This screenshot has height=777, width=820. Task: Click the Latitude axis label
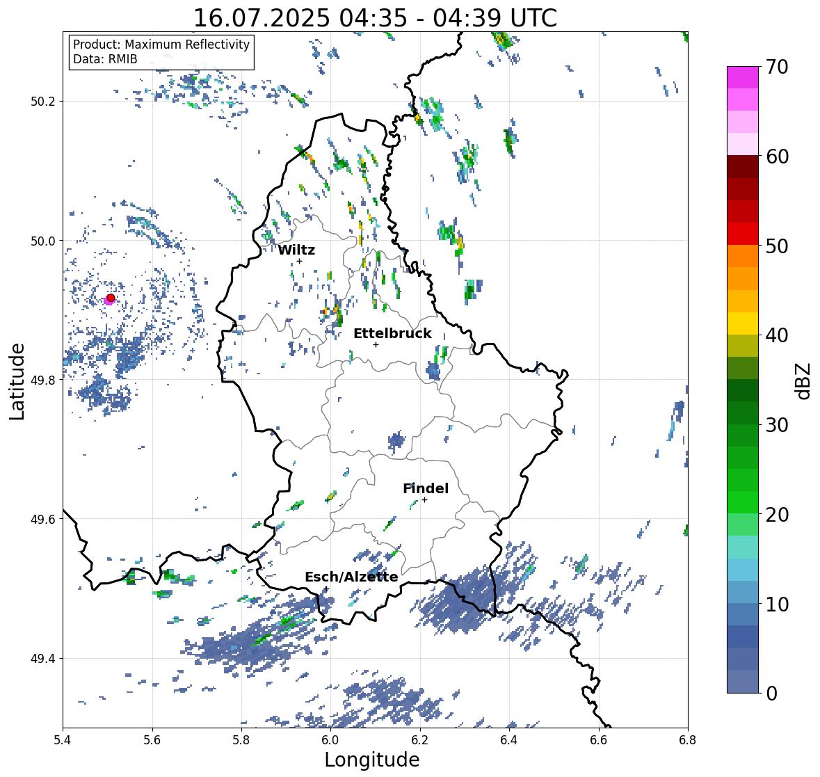point(17,381)
